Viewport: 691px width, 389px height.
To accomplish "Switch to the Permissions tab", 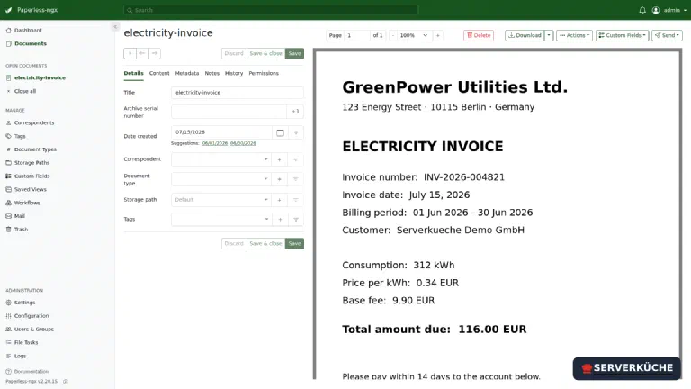I will (264, 73).
